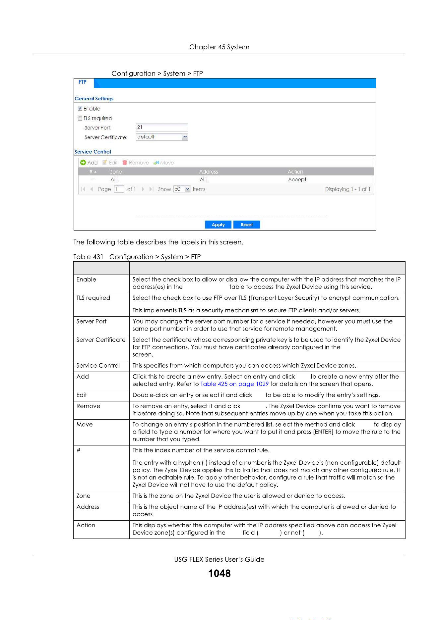The width and height of the screenshot is (439, 620).
Task: Click the red Remove trash icon
Action: pyautogui.click(x=125, y=163)
